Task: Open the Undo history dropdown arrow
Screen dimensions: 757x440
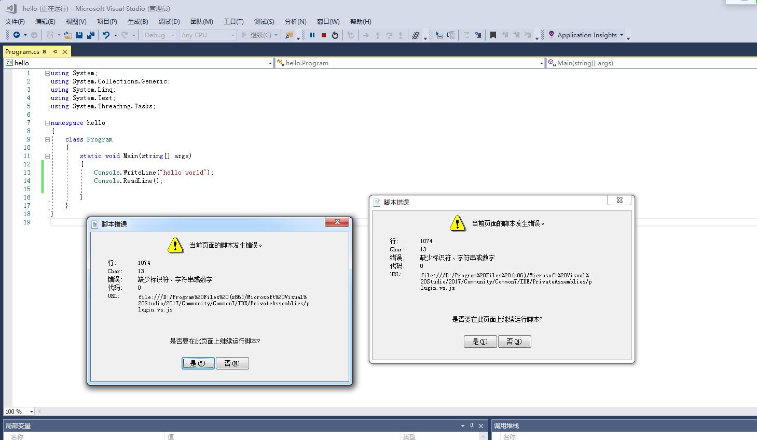Action: [115, 35]
